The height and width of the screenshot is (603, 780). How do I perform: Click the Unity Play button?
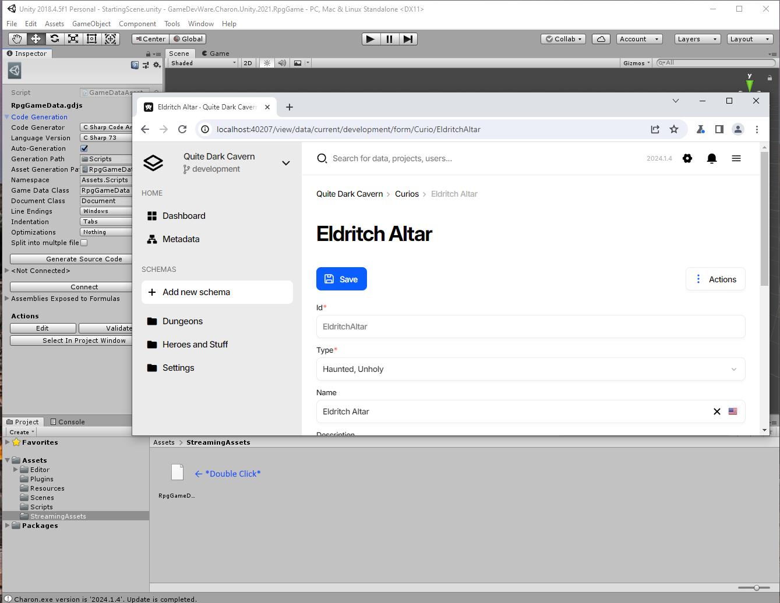(370, 39)
